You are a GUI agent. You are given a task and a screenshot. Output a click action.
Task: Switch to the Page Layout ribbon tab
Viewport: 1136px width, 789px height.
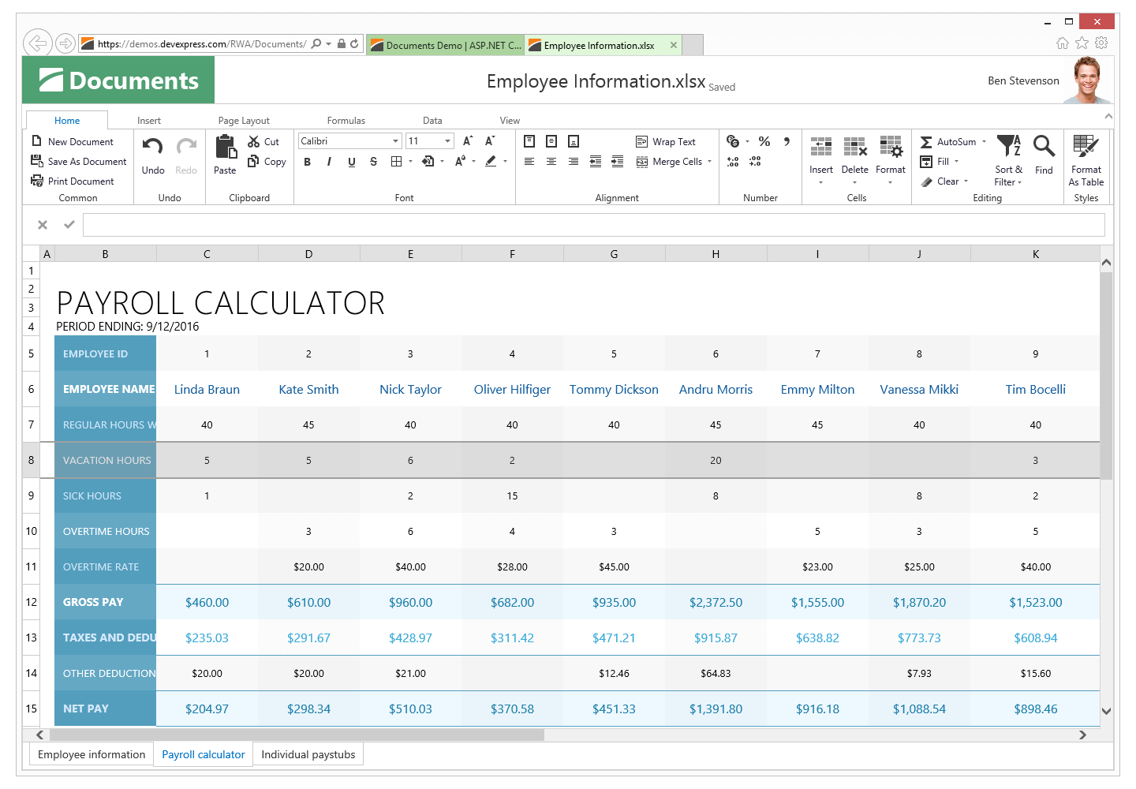(x=244, y=121)
